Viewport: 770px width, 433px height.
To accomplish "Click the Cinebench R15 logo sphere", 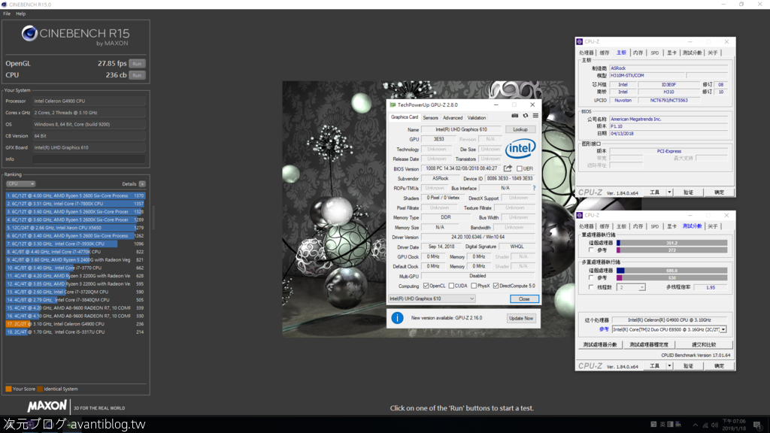I will pos(29,33).
